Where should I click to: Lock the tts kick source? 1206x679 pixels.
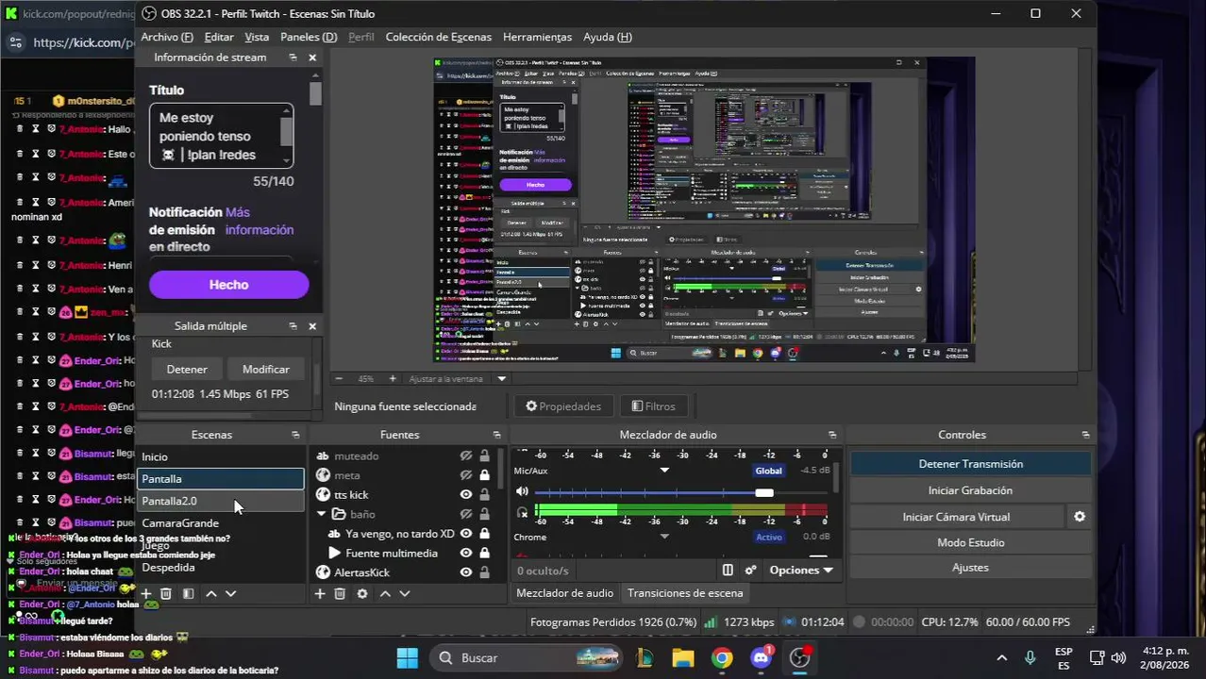click(x=484, y=494)
